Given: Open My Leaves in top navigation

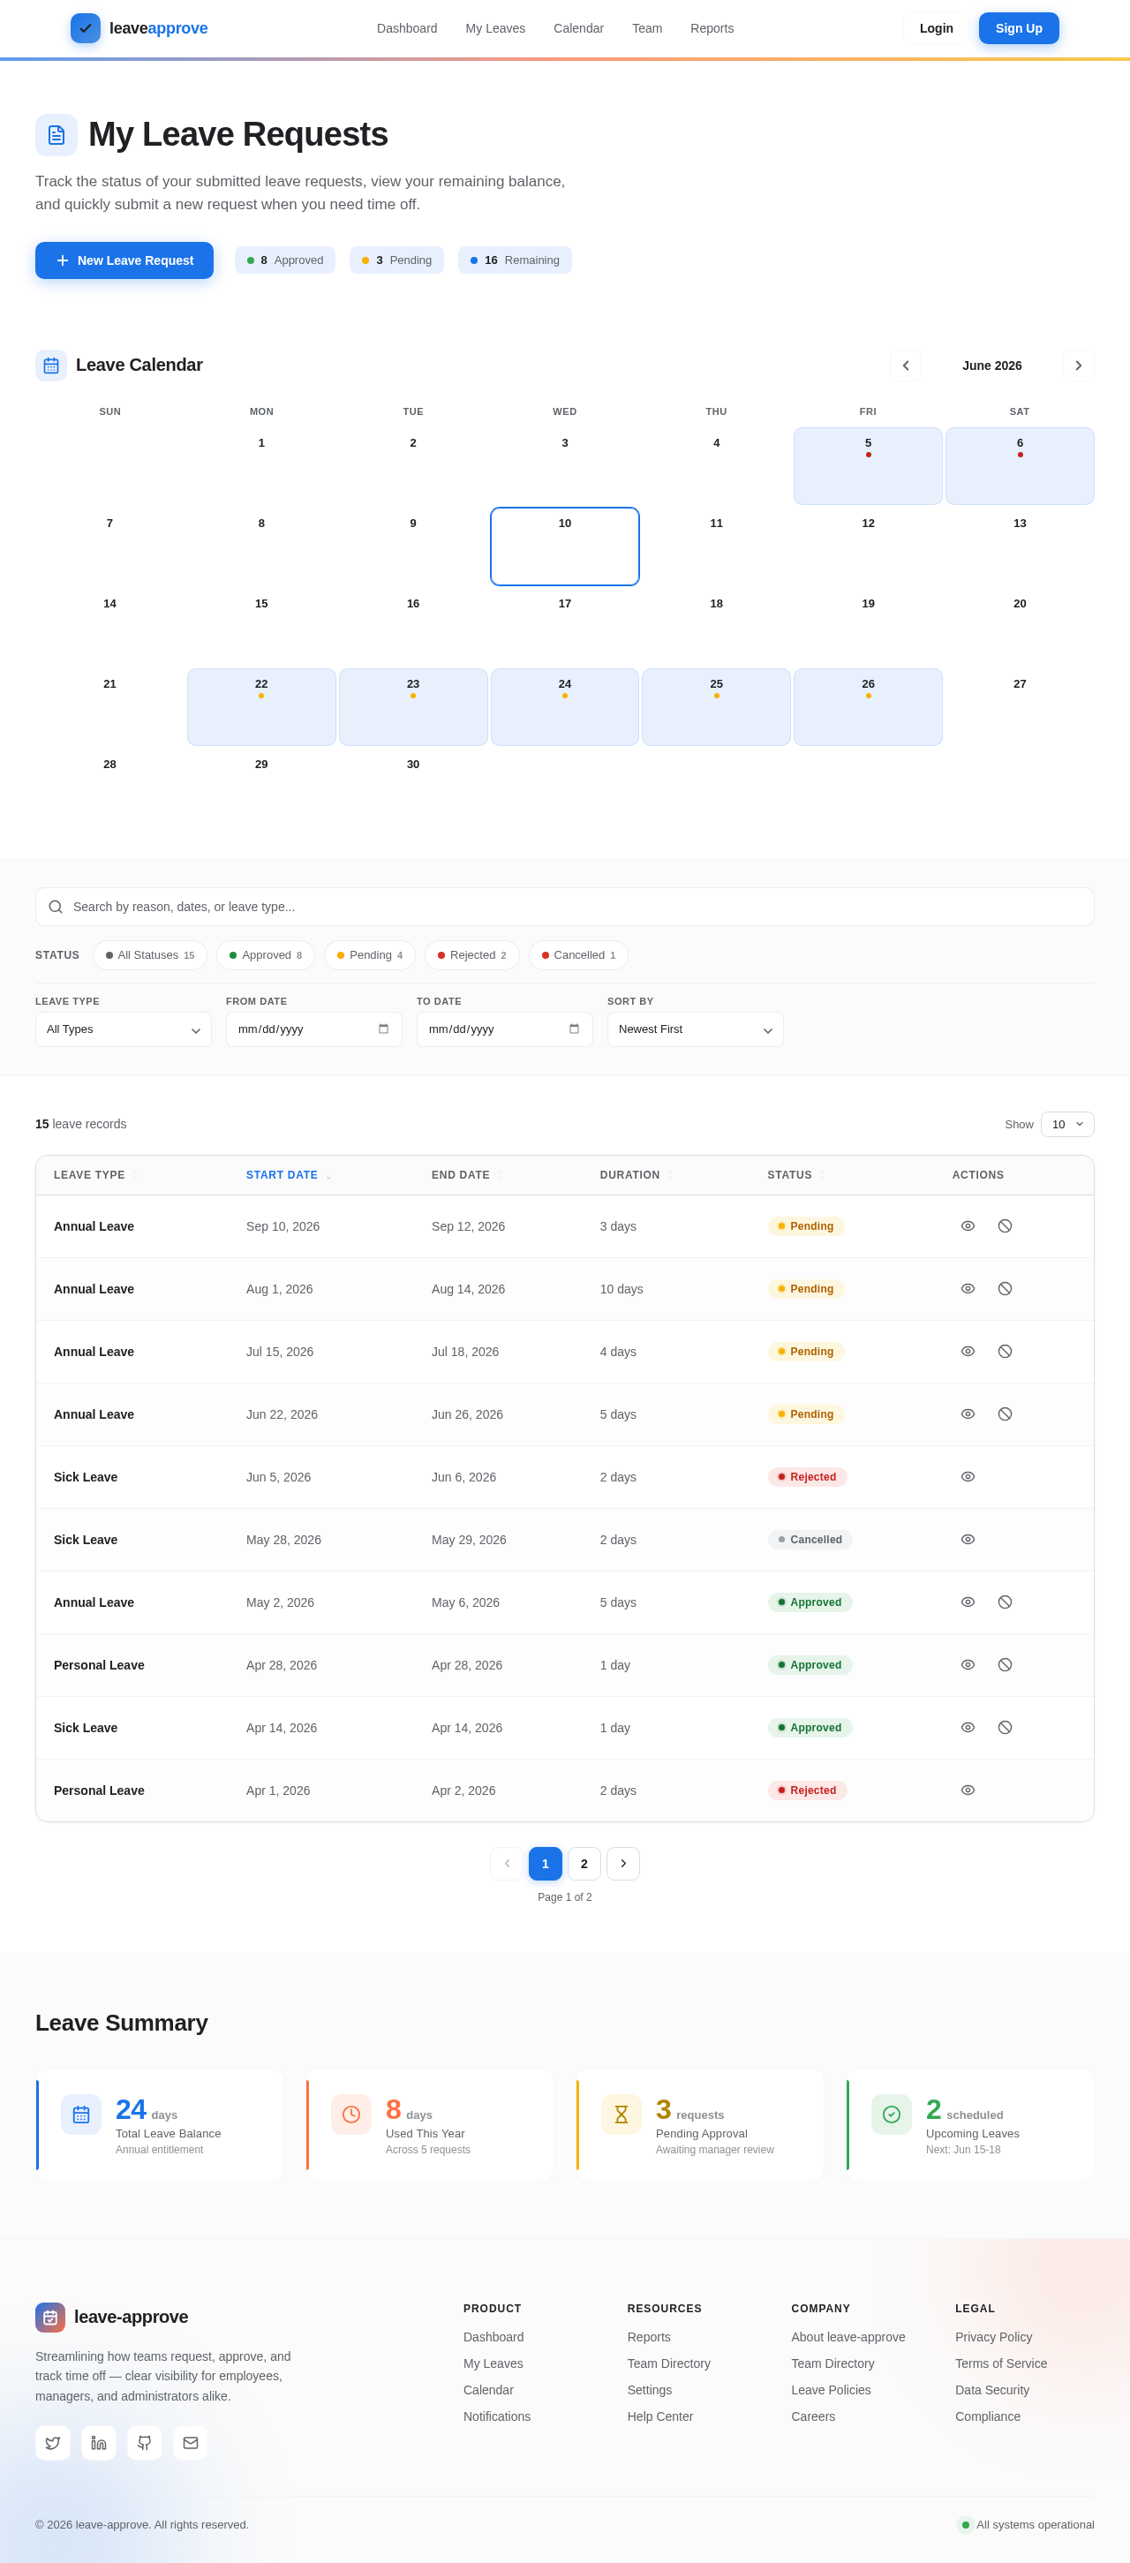Looking at the screenshot, I should (x=495, y=28).
